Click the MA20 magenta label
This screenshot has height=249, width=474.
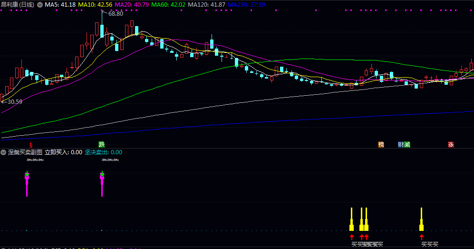point(132,5)
